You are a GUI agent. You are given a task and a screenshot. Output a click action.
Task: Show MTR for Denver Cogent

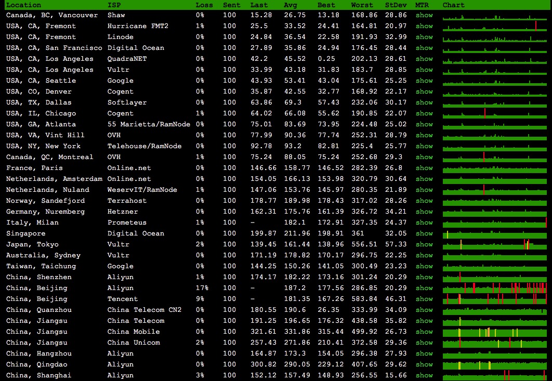[x=424, y=91]
